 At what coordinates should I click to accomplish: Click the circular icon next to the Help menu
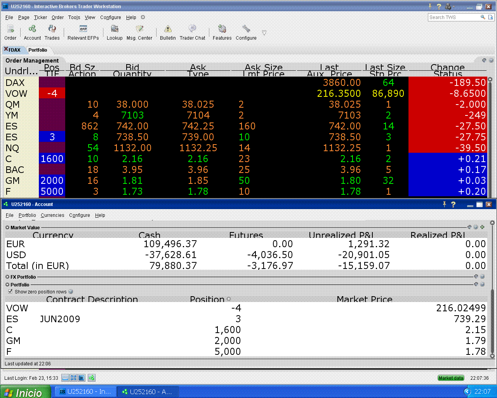(x=143, y=17)
